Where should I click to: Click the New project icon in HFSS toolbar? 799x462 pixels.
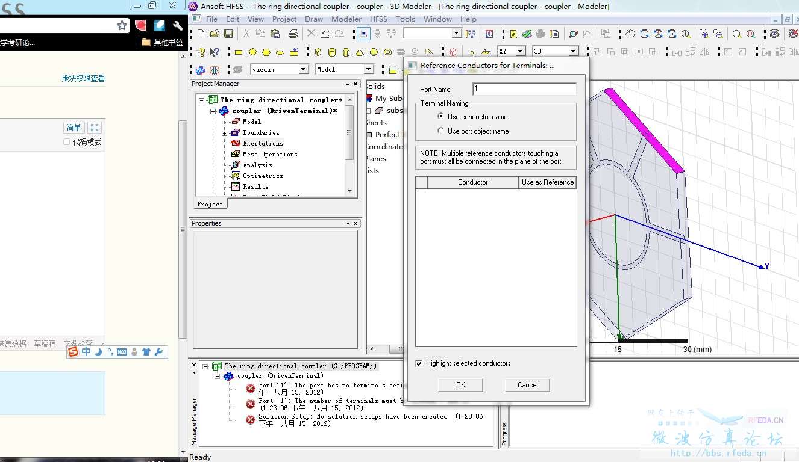tap(201, 34)
